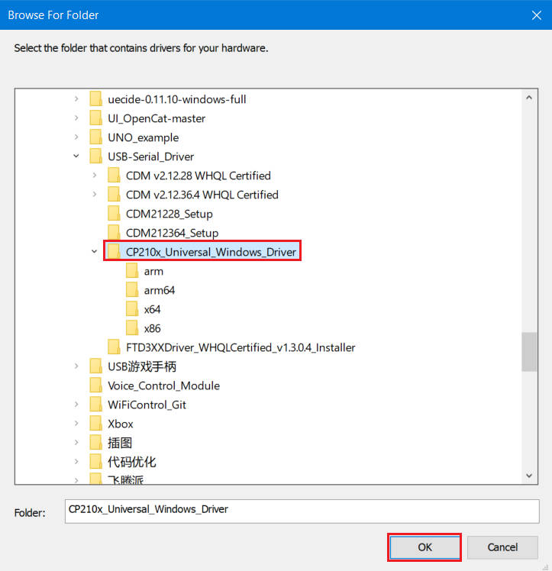Collapse the USB-Serial_Driver tree node

[x=76, y=156]
